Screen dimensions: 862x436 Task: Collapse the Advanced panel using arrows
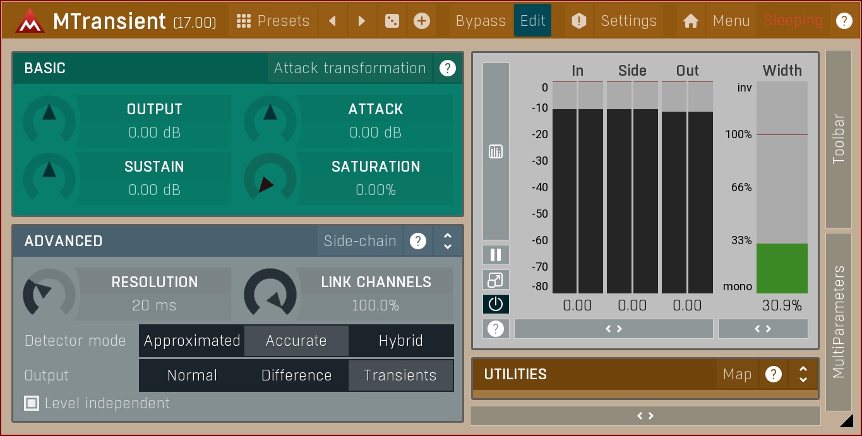click(x=448, y=241)
